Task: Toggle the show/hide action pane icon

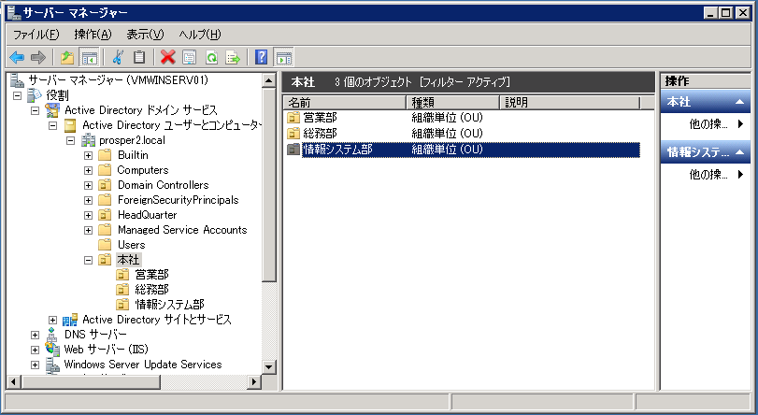Action: [x=283, y=57]
